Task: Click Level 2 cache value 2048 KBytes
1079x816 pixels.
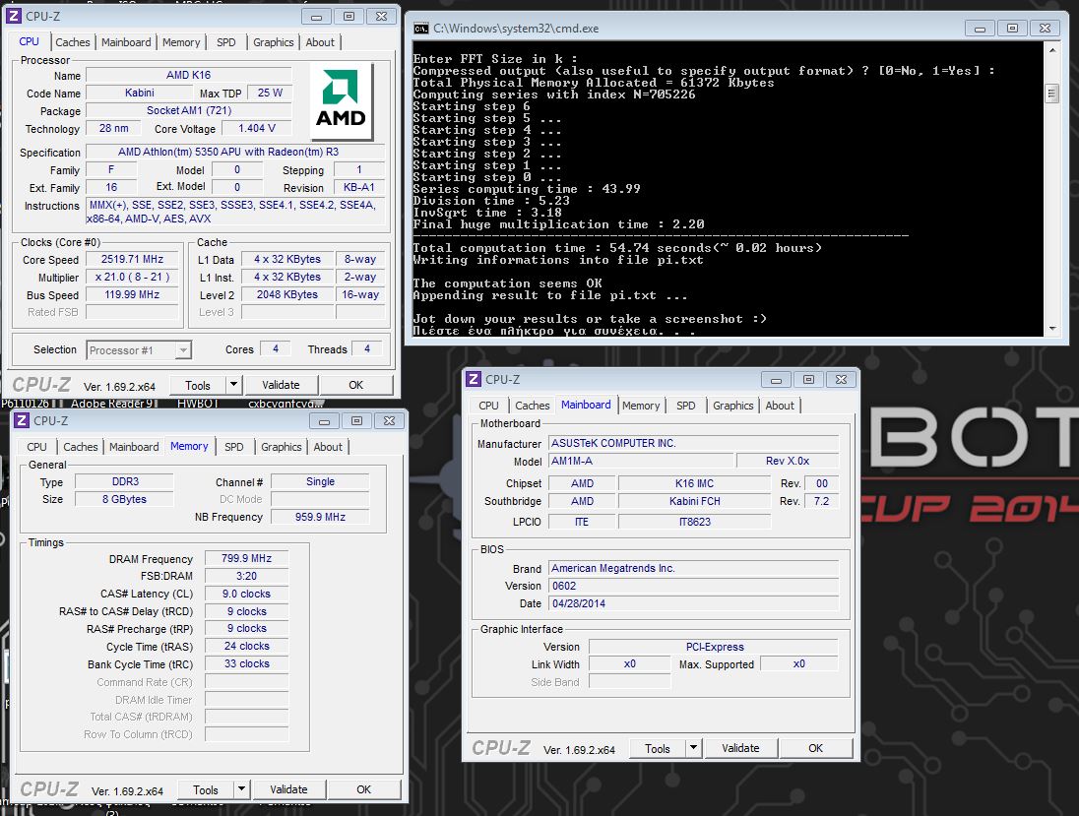Action: pyautogui.click(x=286, y=294)
